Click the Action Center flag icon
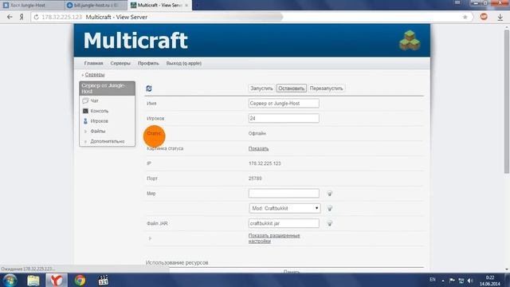510x287 pixels. pyautogui.click(x=452, y=281)
